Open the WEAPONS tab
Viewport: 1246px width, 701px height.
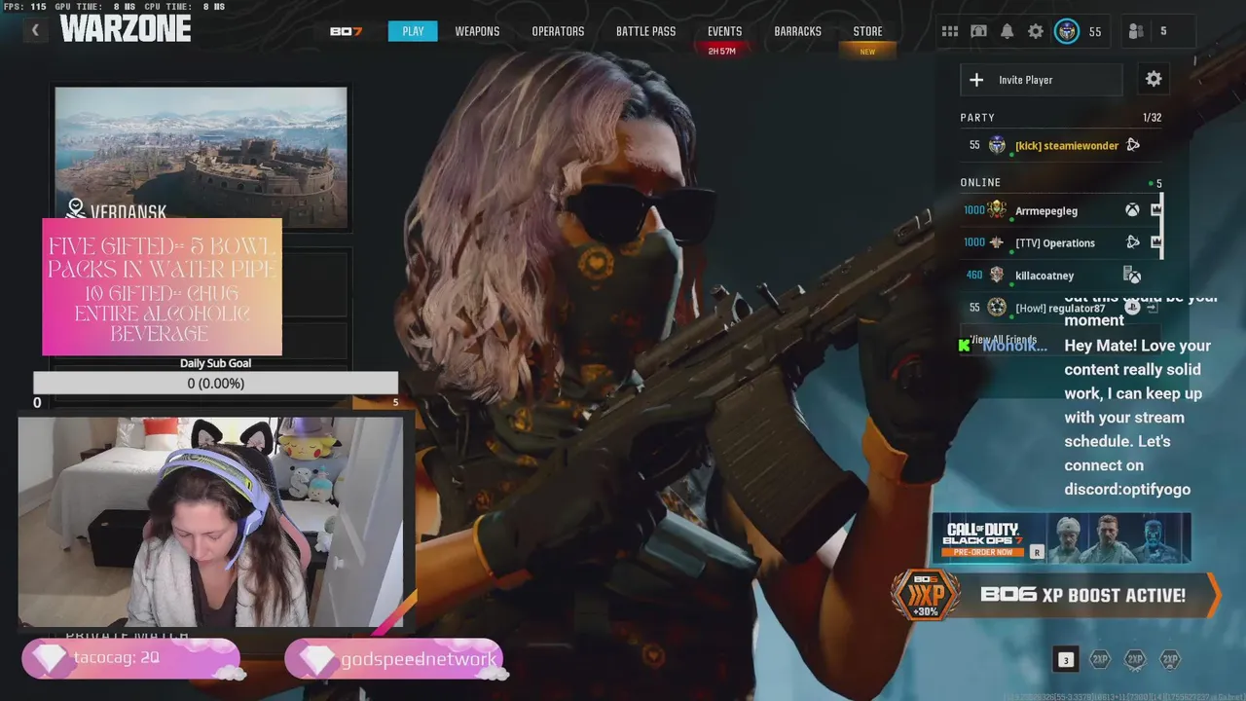tap(477, 31)
